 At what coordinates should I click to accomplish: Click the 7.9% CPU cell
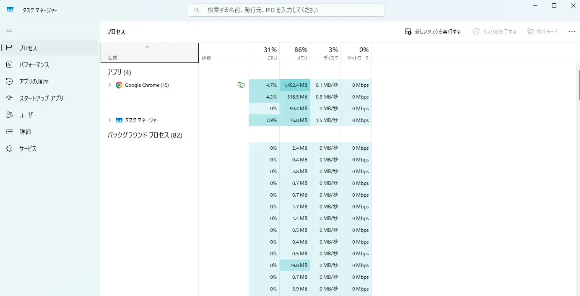coord(264,120)
